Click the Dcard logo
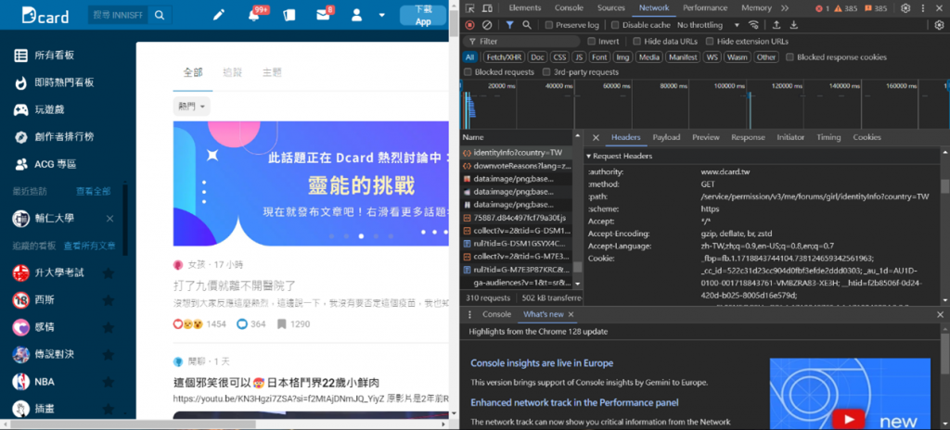This screenshot has height=430, width=950. [x=45, y=15]
